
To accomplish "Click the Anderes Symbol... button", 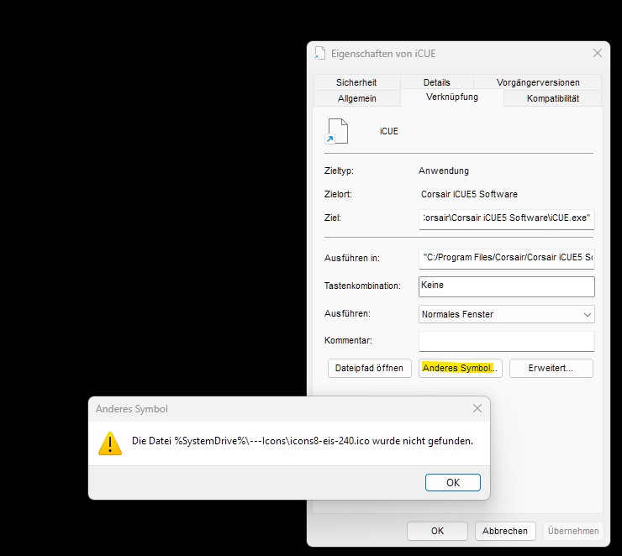I will [460, 368].
